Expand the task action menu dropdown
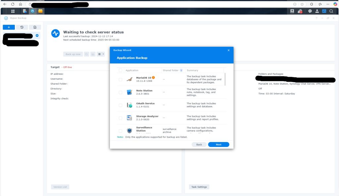 click(x=101, y=54)
